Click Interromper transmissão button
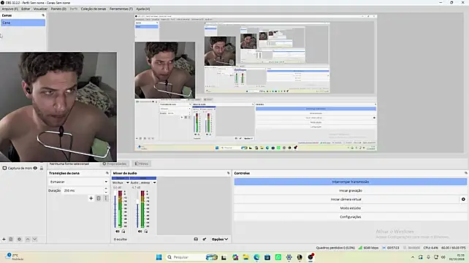The width and height of the screenshot is (469, 263). pos(350,182)
